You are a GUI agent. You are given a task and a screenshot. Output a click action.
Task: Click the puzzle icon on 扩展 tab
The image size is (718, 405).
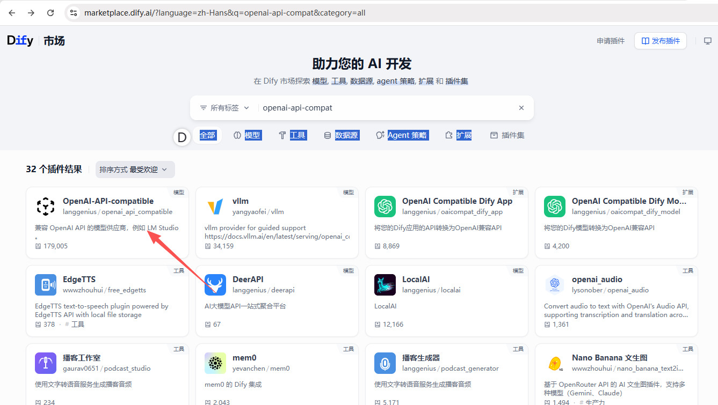pyautogui.click(x=449, y=135)
